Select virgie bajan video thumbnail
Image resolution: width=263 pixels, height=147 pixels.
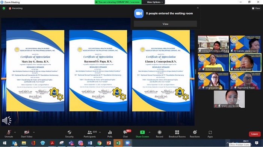(213, 81)
